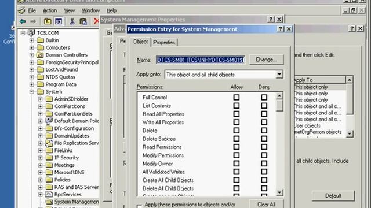
Task: Check Allow for Read All Properties
Action: (237, 114)
